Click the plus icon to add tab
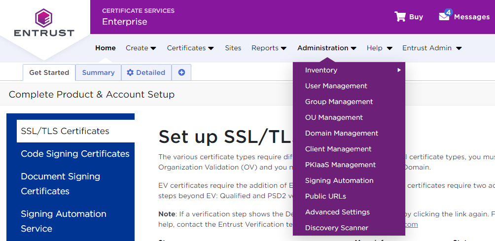 point(181,72)
